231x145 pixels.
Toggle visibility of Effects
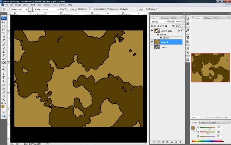(158, 35)
